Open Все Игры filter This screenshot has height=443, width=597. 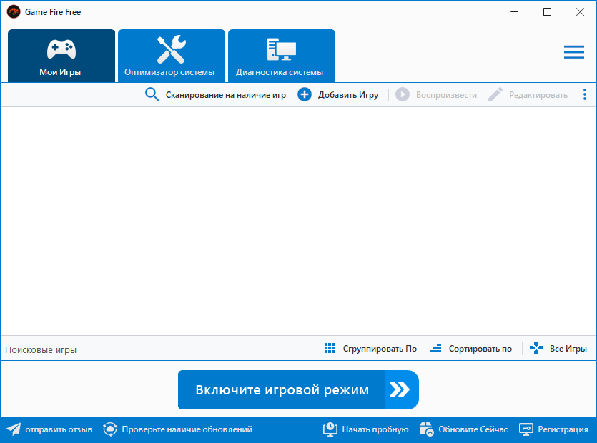tap(568, 349)
